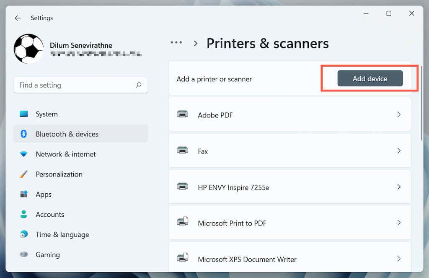
Task: Open Microsoft XPS Document Writer entry
Action: 290,257
